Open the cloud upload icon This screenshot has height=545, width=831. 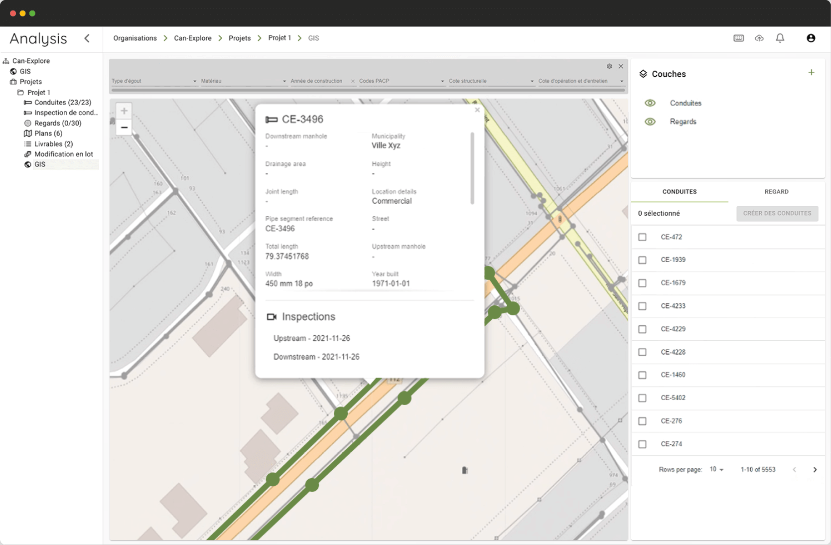tap(759, 38)
